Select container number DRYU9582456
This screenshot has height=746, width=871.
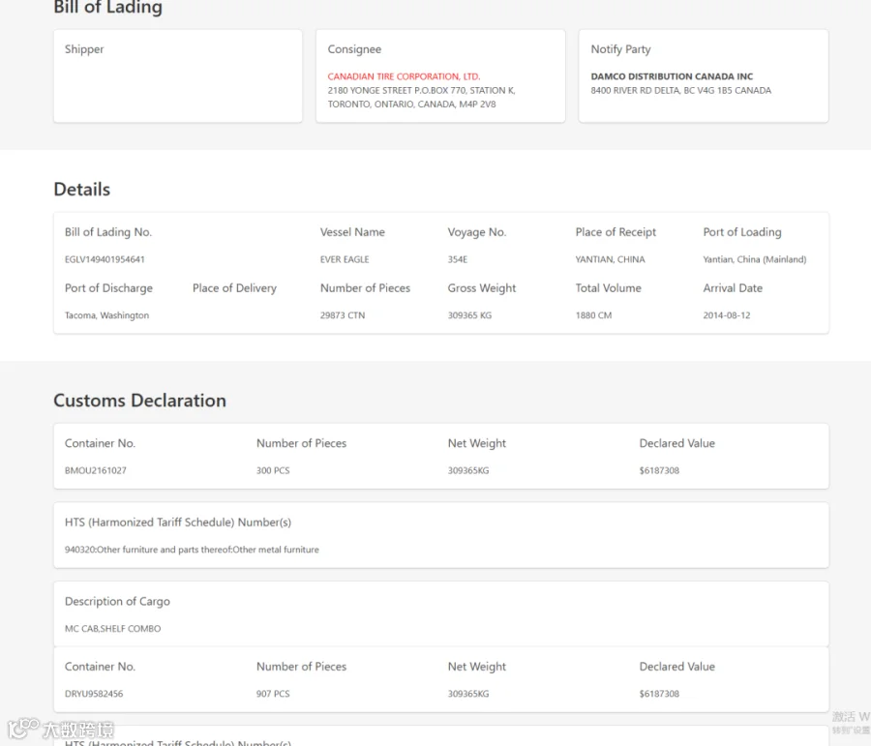pyautogui.click(x=94, y=694)
